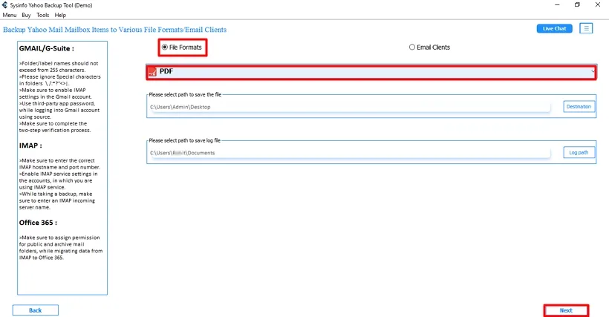Open the Help menu
609x317 pixels.
click(60, 15)
